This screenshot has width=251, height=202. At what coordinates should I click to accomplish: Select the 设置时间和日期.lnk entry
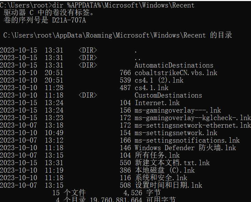[x=168, y=185]
